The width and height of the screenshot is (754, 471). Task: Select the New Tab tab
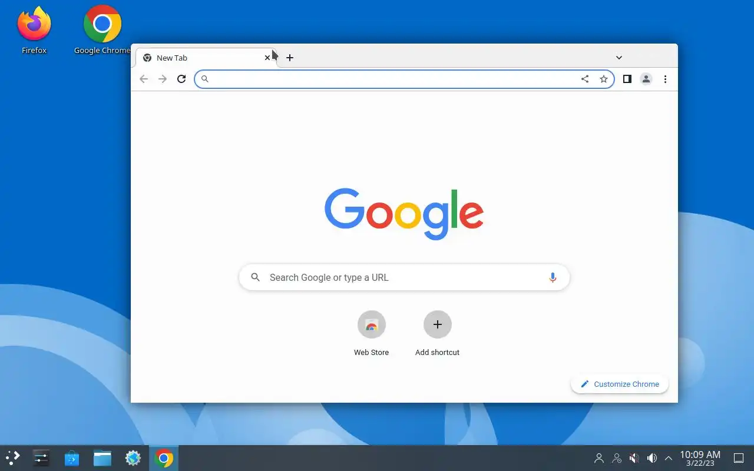coord(206,58)
